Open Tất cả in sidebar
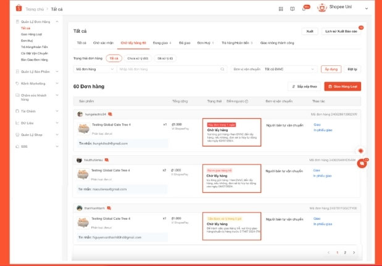 point(25,28)
